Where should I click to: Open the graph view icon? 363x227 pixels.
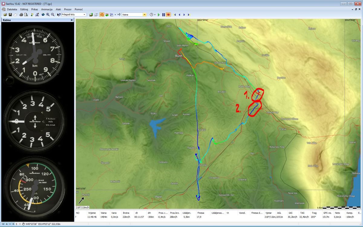pos(112,15)
